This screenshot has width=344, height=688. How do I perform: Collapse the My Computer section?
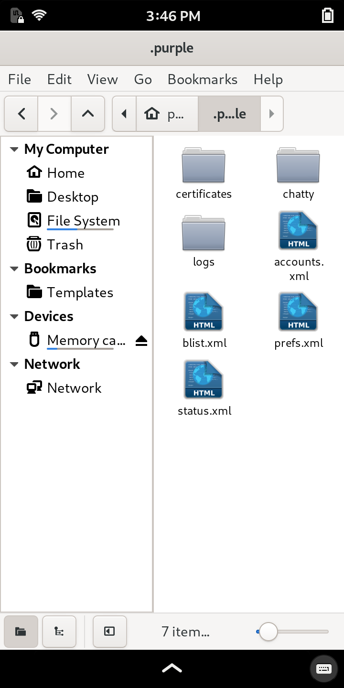click(14, 150)
